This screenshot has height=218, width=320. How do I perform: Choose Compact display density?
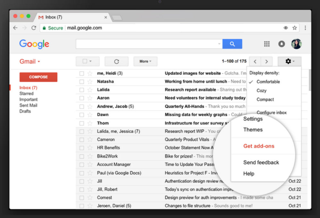pyautogui.click(x=265, y=100)
